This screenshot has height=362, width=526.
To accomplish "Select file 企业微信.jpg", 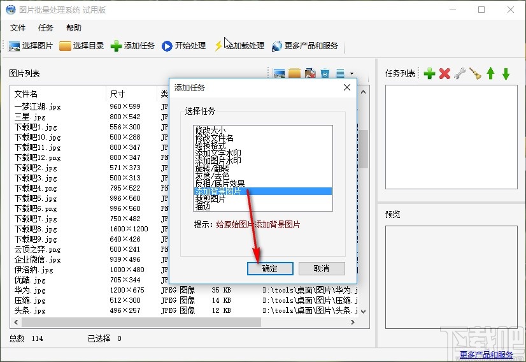I will pos(38,260).
